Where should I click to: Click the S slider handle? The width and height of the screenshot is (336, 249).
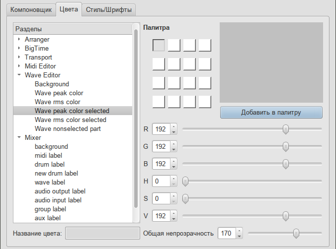pyautogui.click(x=185, y=199)
